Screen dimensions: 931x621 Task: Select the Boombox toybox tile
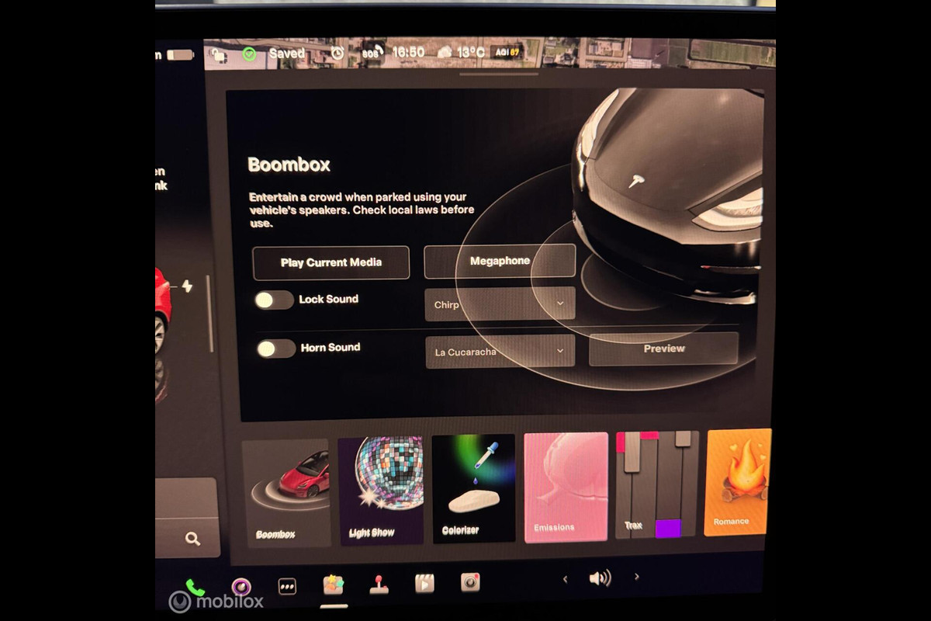(x=286, y=493)
